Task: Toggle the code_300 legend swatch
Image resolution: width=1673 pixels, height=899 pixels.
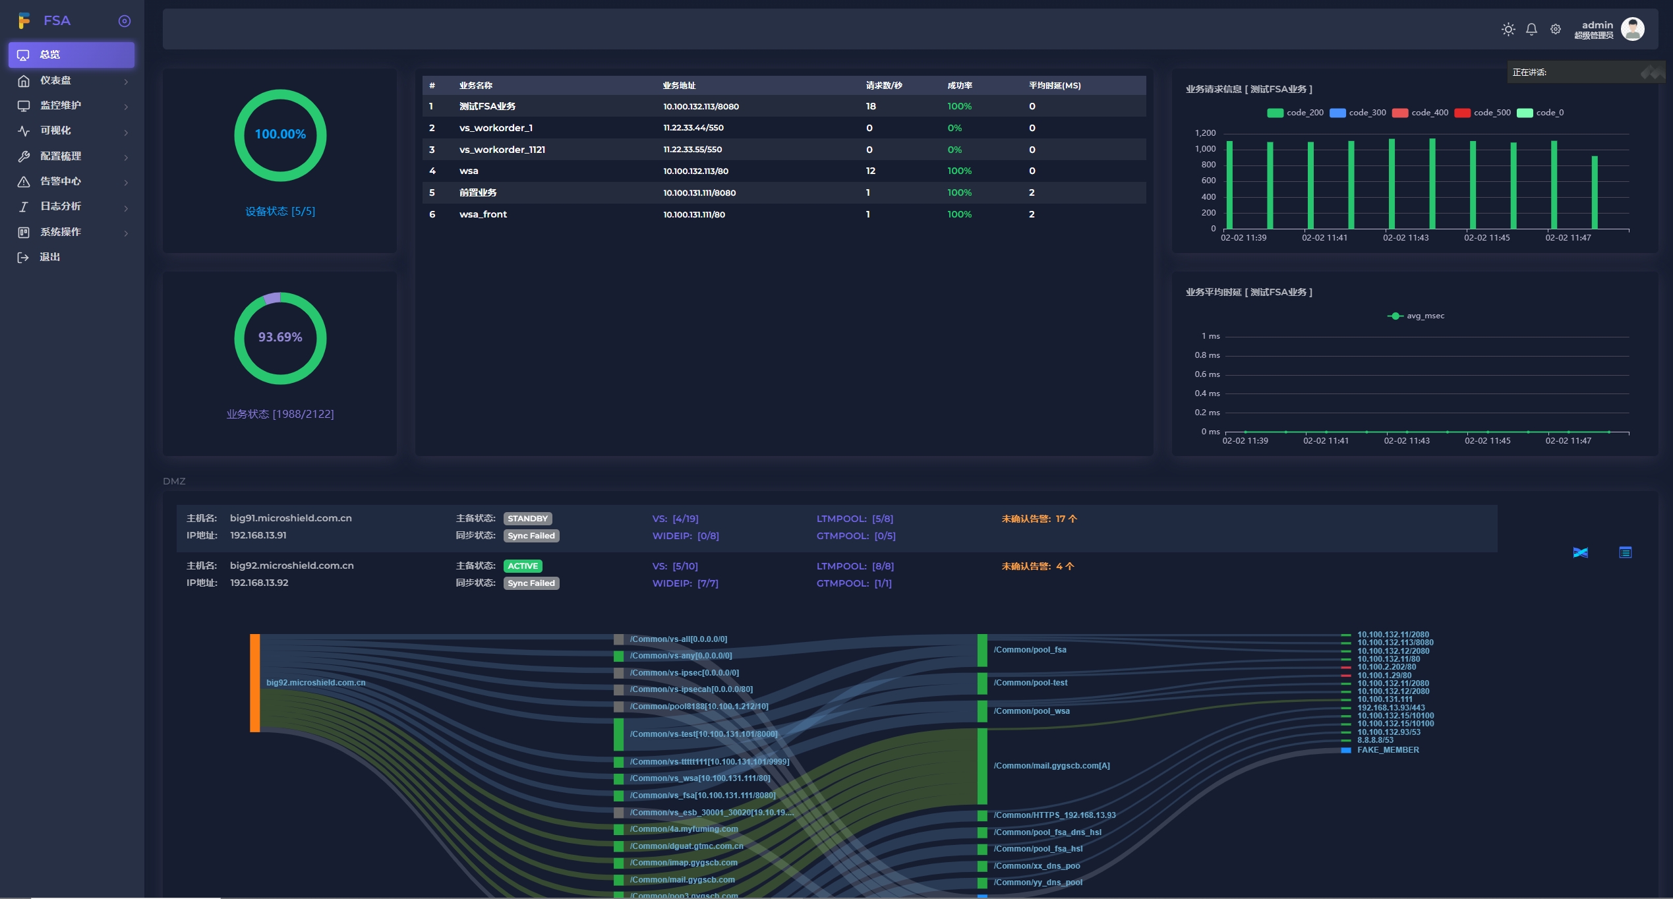Action: coord(1337,113)
